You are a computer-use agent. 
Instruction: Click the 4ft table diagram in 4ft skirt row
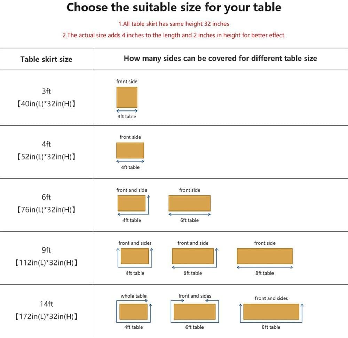[130, 150]
